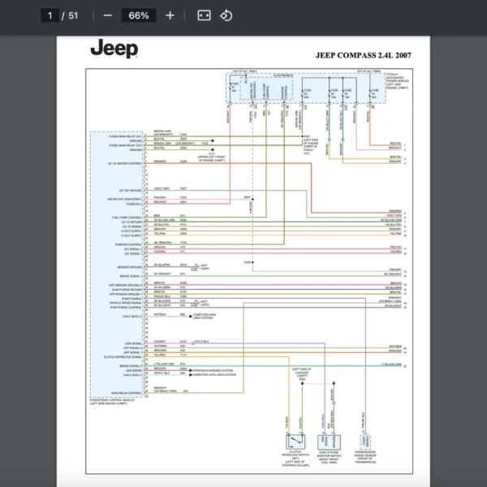The height and width of the screenshot is (487, 487).
Task: Click the Transmission Range Sensor symbol
Action: click(x=365, y=443)
